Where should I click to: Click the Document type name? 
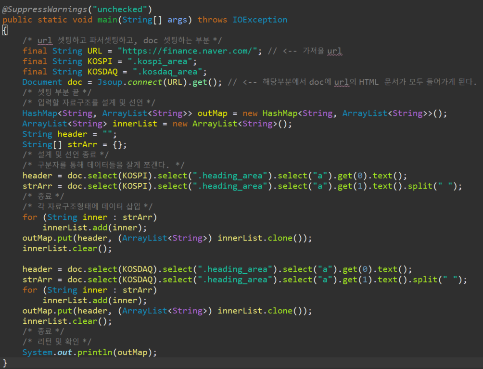pyautogui.click(x=42, y=82)
